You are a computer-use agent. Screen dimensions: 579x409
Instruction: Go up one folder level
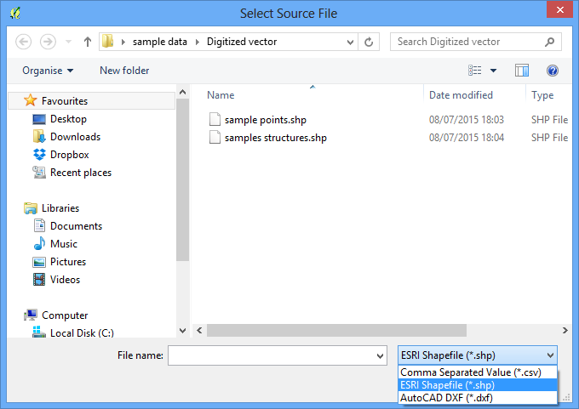(88, 42)
